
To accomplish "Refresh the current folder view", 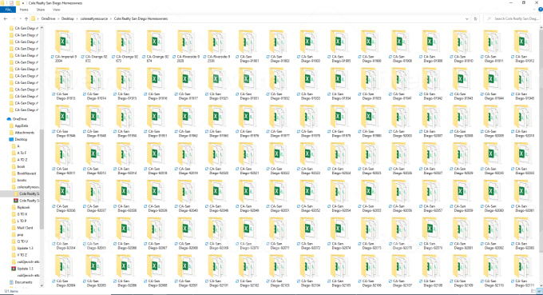I will click(x=475, y=18).
